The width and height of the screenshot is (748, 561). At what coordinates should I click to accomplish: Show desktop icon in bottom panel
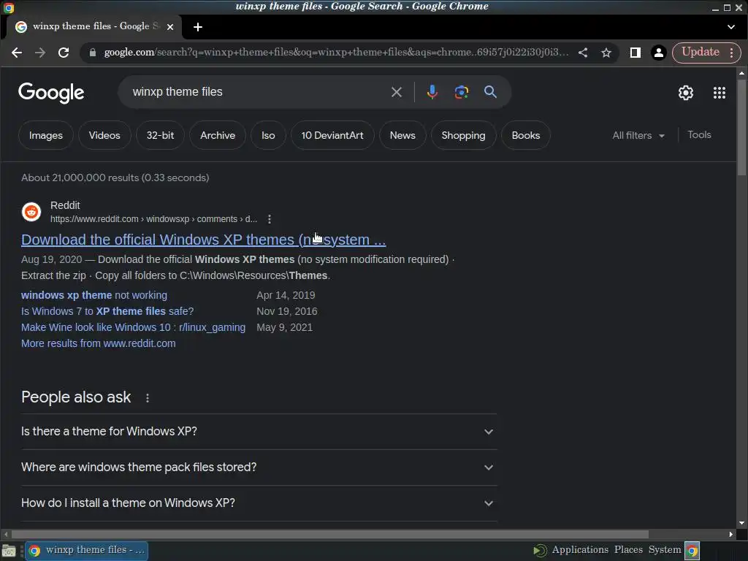coord(9,551)
